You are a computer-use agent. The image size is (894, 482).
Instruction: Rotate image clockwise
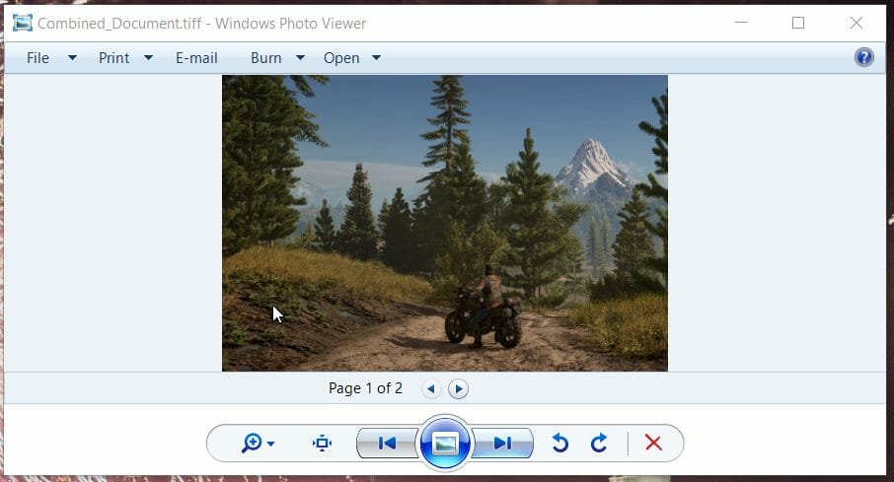(x=599, y=443)
